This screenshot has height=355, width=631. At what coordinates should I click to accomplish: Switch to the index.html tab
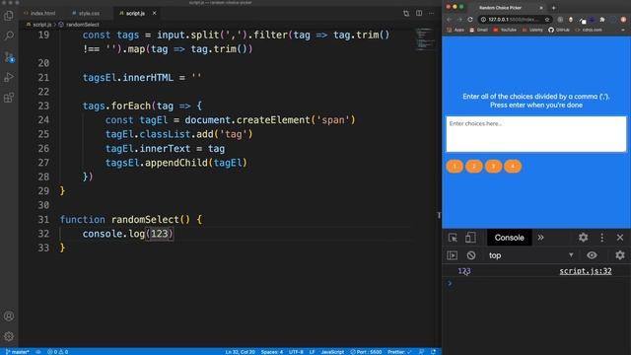[39, 13]
